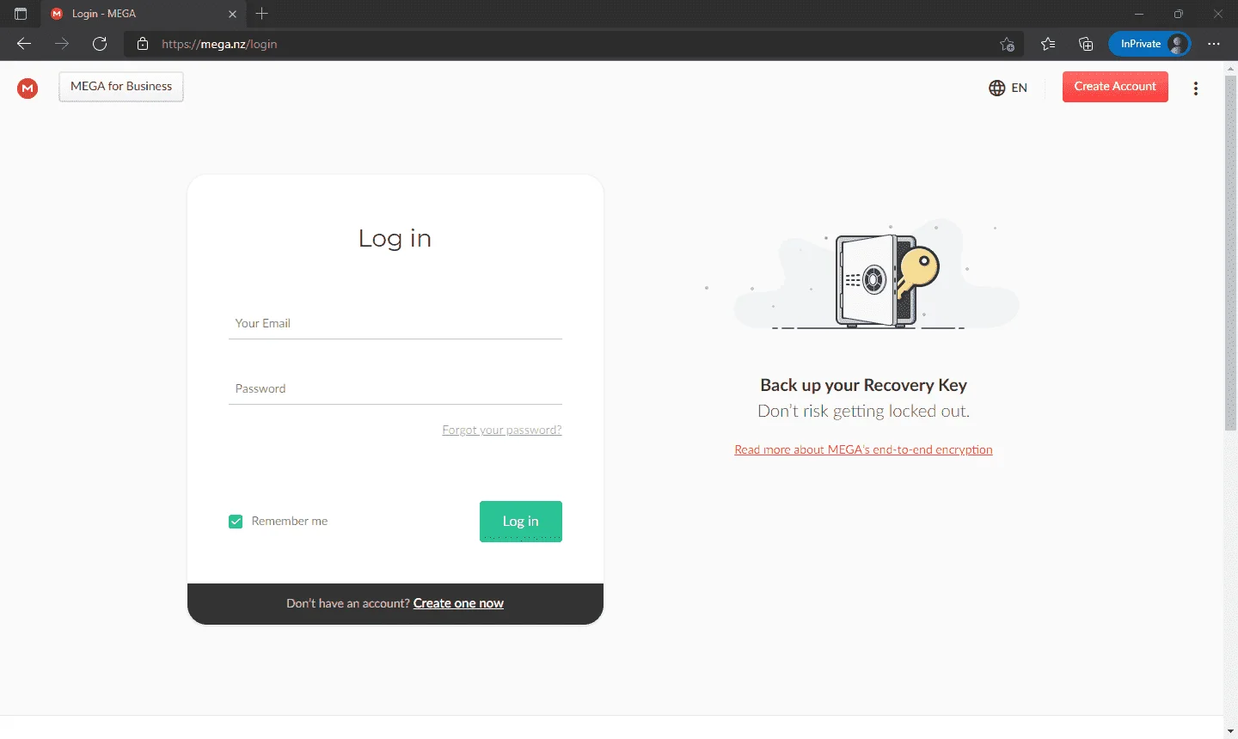
Task: Open Forgot your password link
Action: click(502, 430)
